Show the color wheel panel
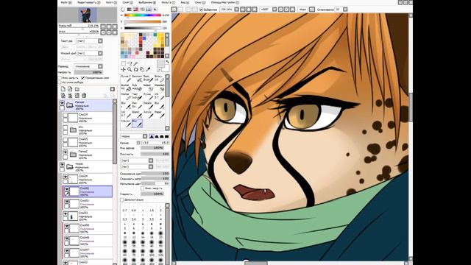 coord(123,10)
